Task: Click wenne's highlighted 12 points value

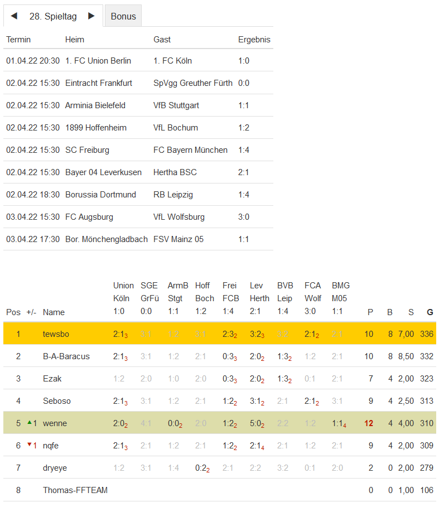Action: click(x=369, y=423)
